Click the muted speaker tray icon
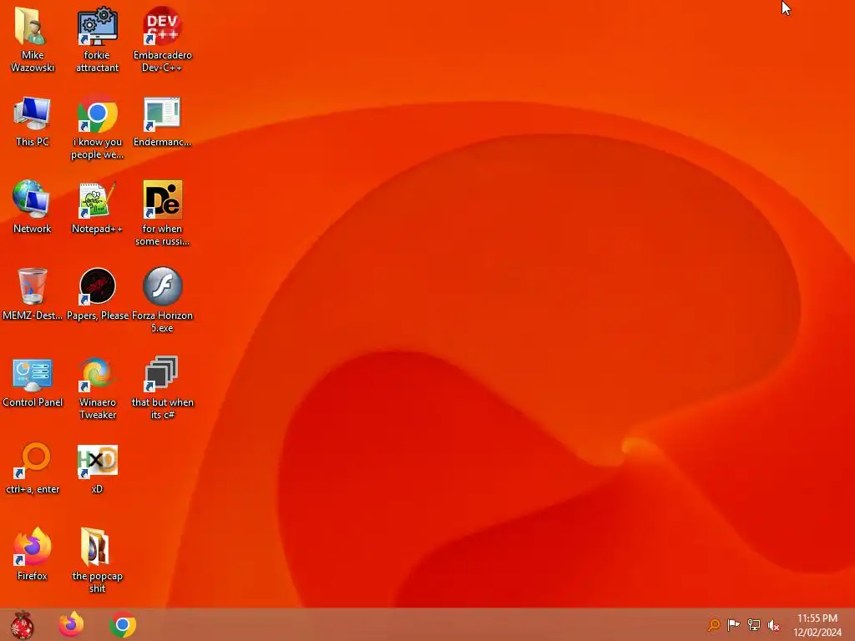 click(x=773, y=625)
